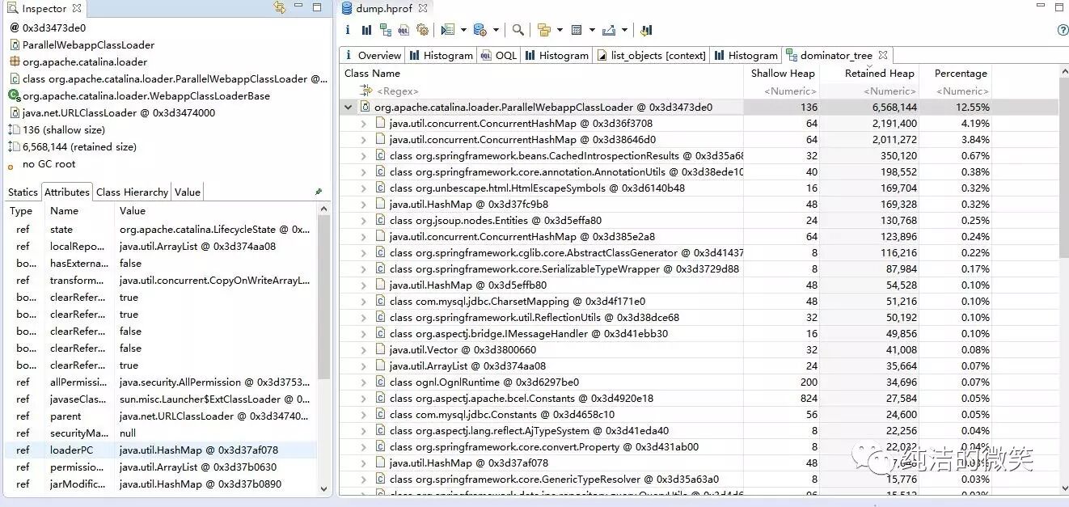Select the loaderPC attribute row
The image size is (1069, 507).
click(160, 450)
